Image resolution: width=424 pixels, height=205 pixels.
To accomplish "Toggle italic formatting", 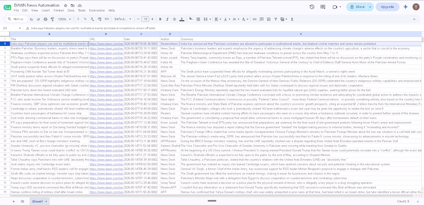I will pos(167,19).
